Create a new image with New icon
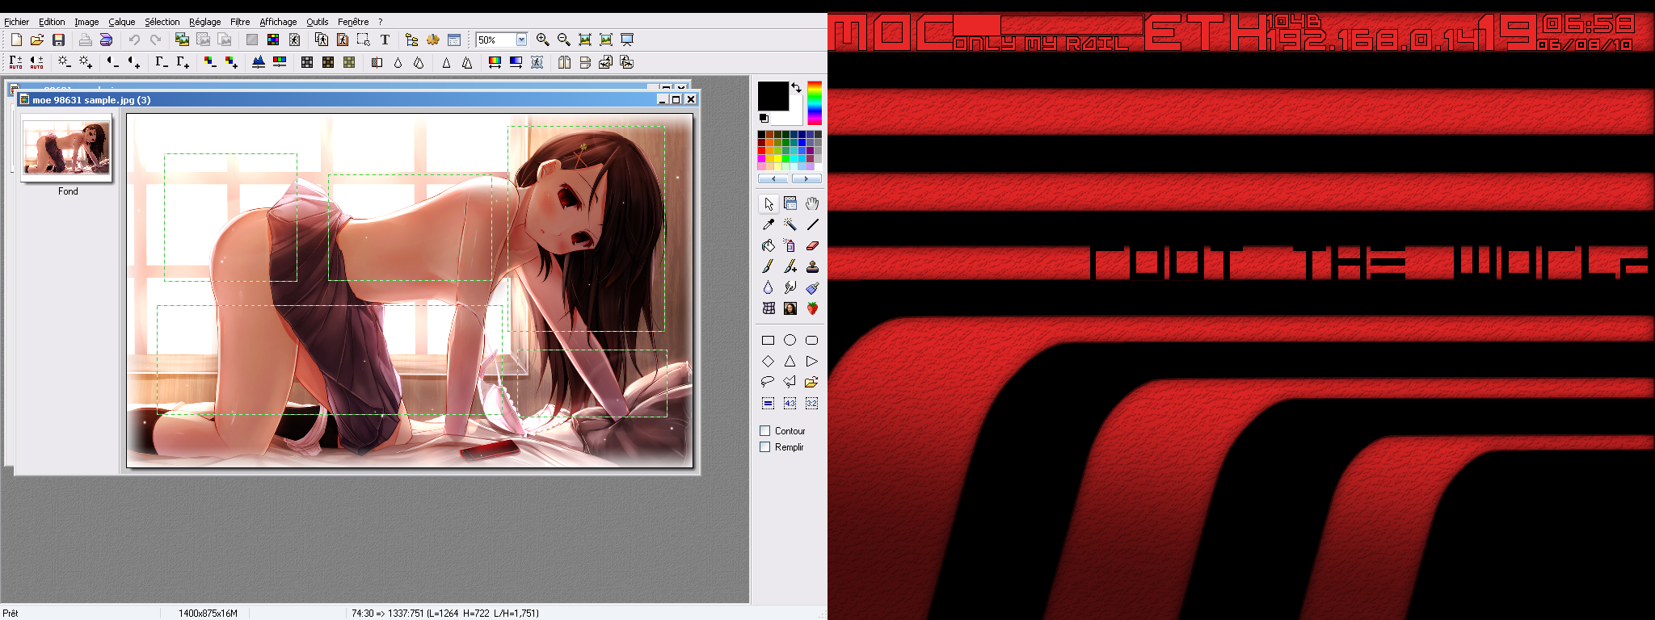The height and width of the screenshot is (620, 1655). (x=16, y=40)
